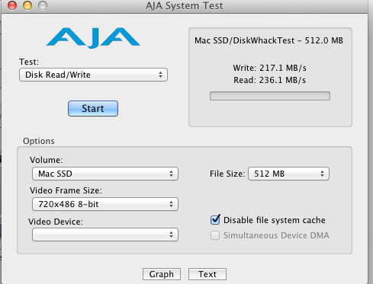This screenshot has width=373, height=284.
Task: Change the File Size 512 MB dropdown
Action: (x=288, y=174)
